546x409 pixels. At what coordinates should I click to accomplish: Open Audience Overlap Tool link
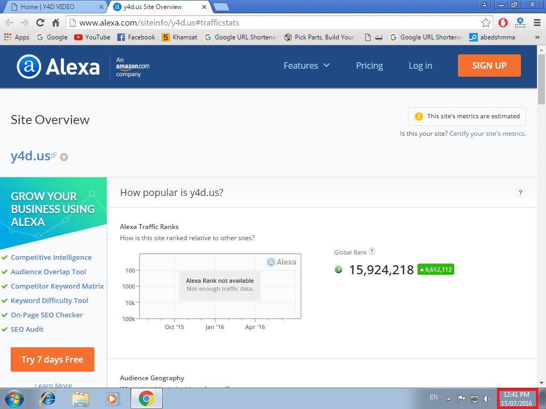[49, 272]
